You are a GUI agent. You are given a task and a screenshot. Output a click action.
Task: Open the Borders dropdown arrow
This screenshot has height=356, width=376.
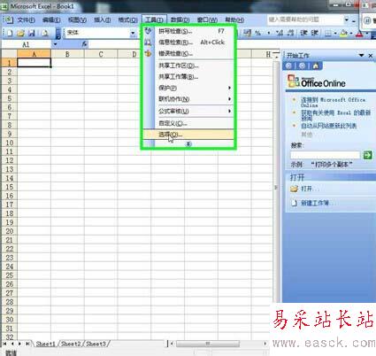coord(335,34)
